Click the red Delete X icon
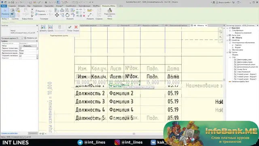This screenshot has width=259, height=146. click(84, 16)
